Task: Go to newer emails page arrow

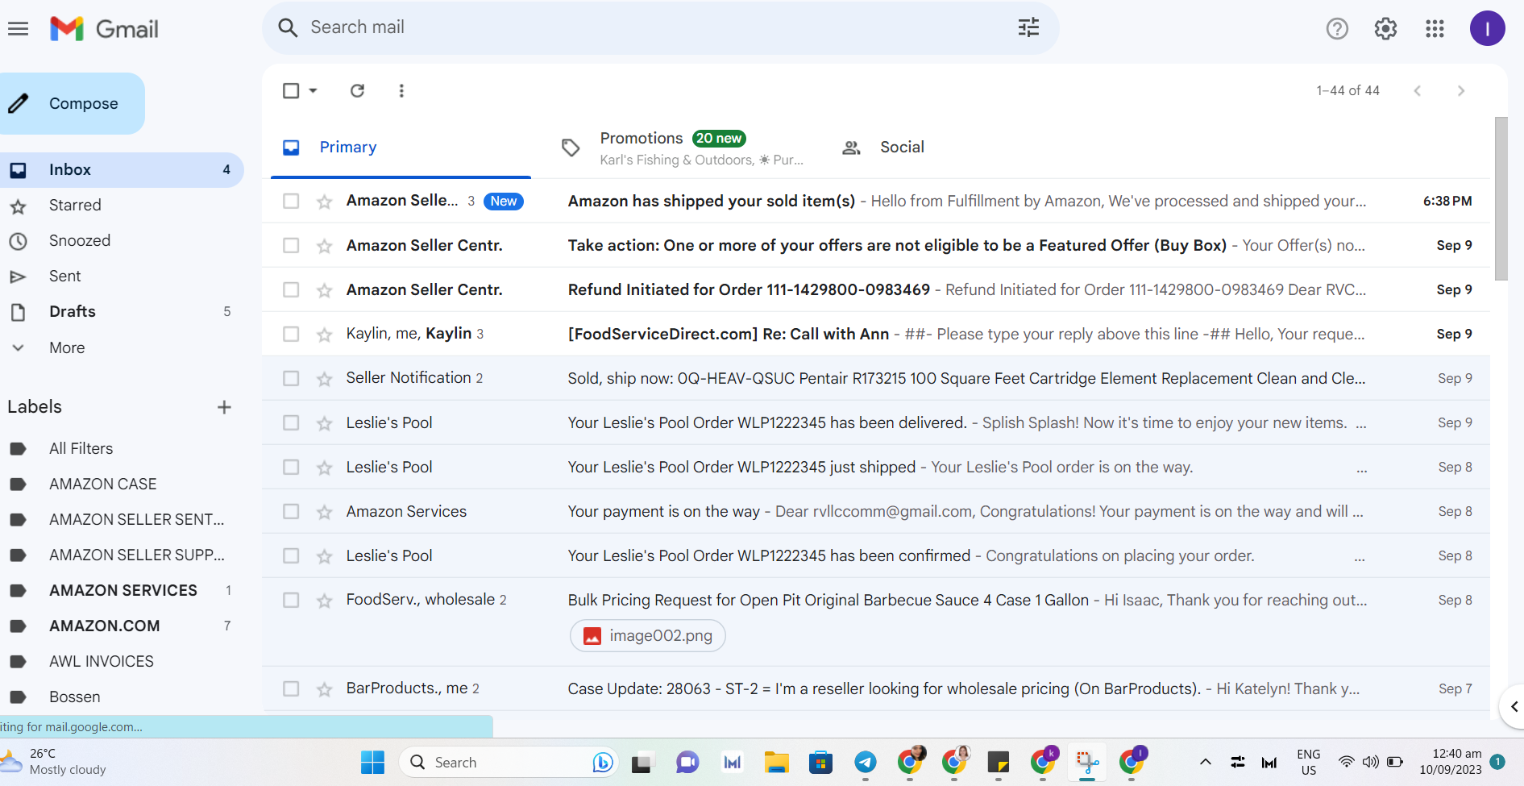Action: (1417, 90)
